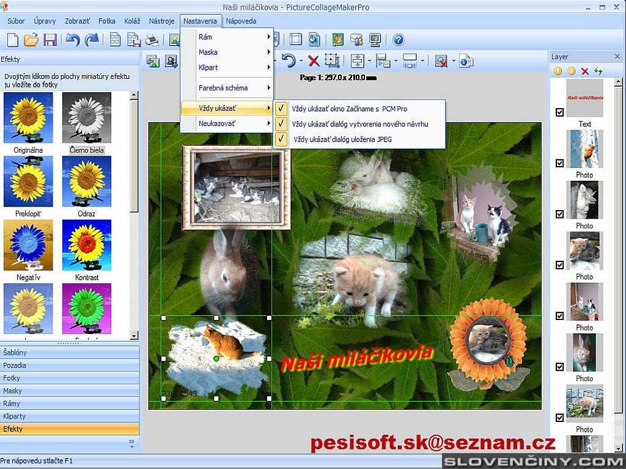Click the page setup icon with clock

point(314,40)
